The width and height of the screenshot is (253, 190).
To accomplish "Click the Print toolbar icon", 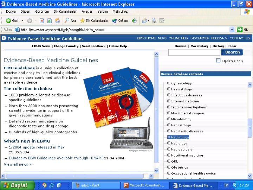I will pos(154,20).
